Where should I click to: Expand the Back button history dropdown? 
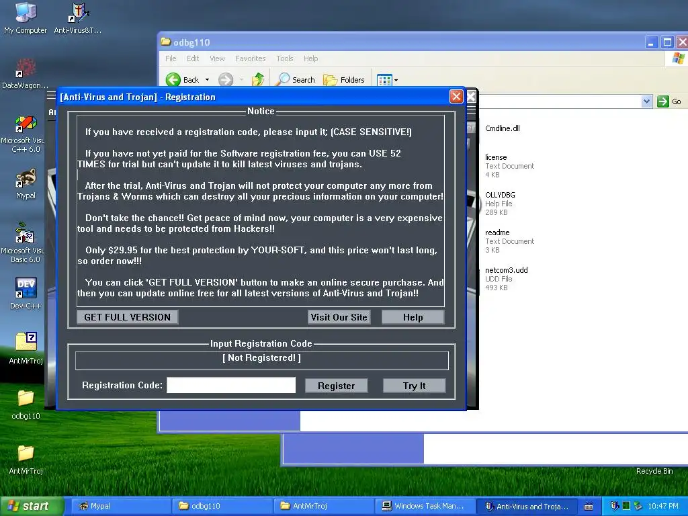207,80
